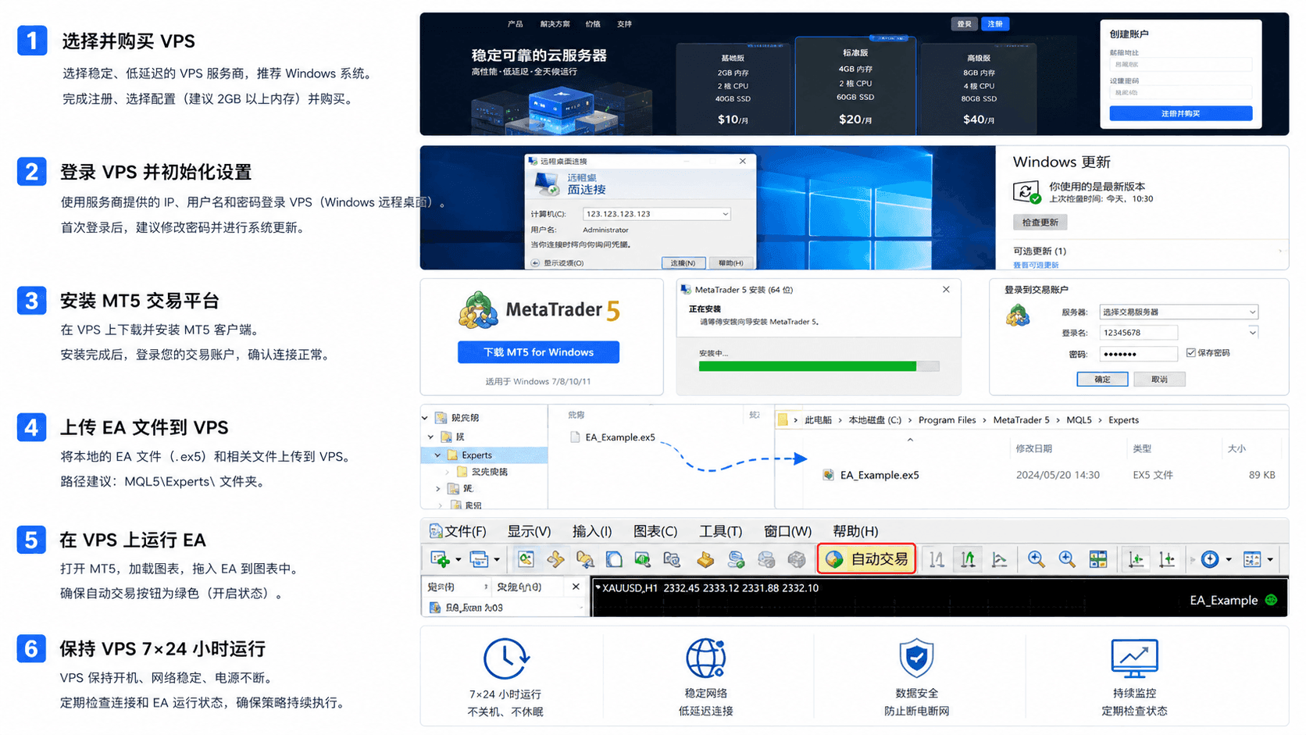
Task: Open the 帮助(H) menu in MT5
Action: (x=855, y=531)
